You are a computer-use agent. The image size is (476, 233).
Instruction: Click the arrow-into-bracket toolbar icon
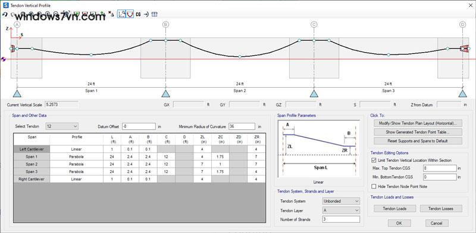[146, 14]
